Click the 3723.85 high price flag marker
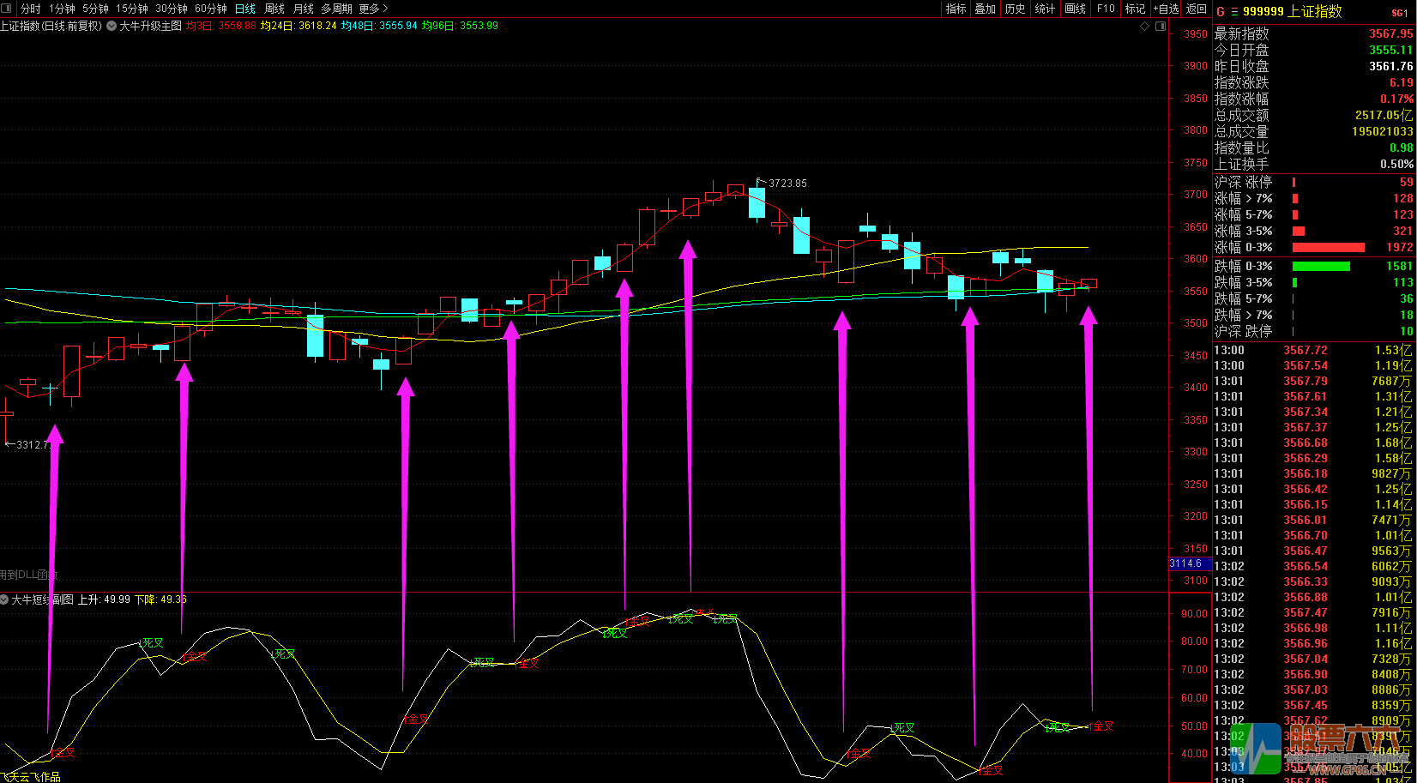Viewport: 1417px width, 783px height. pyautogui.click(x=781, y=183)
